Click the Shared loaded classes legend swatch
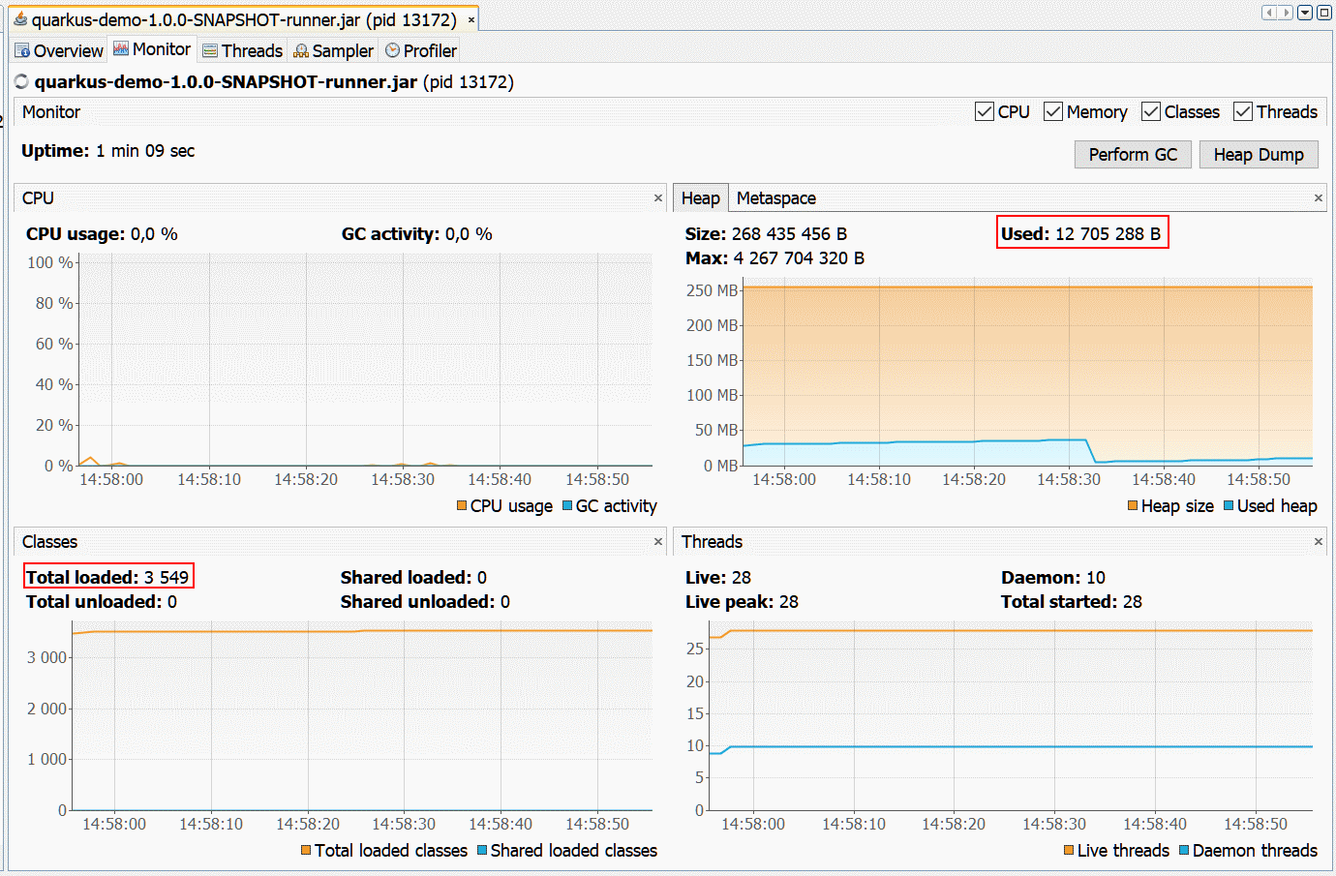Viewport: 1336px width, 876px height. pos(482,850)
